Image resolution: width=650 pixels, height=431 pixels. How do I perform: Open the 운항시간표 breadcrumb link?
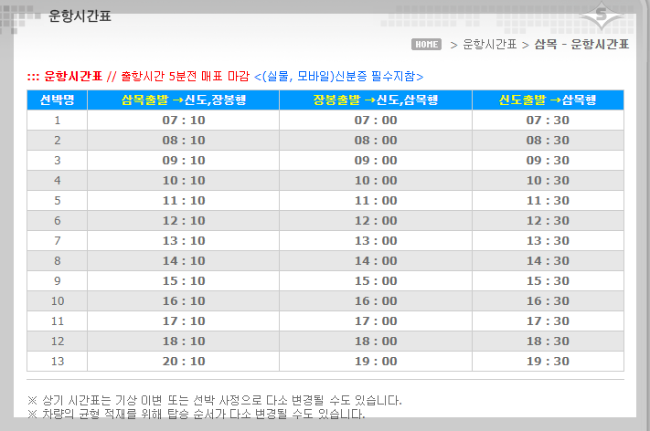click(x=490, y=45)
